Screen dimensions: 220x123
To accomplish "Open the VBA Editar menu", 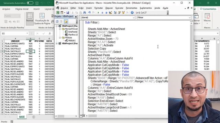I will (x=73, y=8).
